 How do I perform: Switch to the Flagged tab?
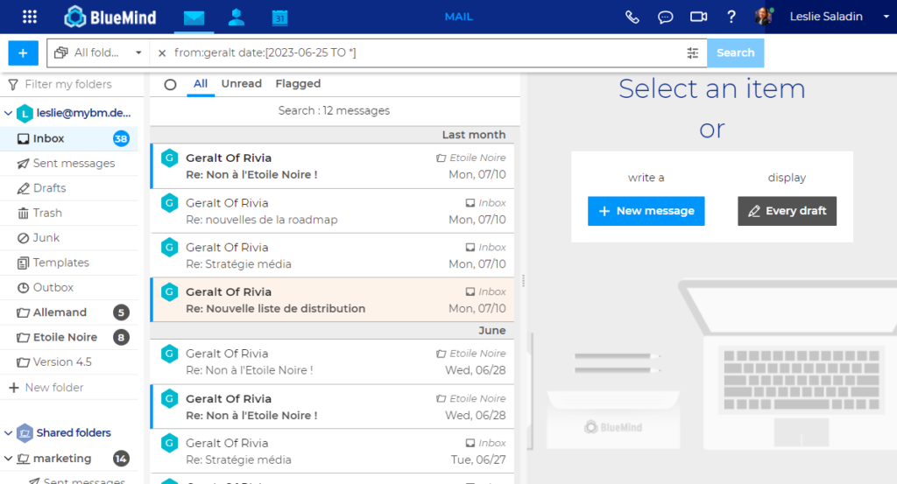click(x=298, y=83)
